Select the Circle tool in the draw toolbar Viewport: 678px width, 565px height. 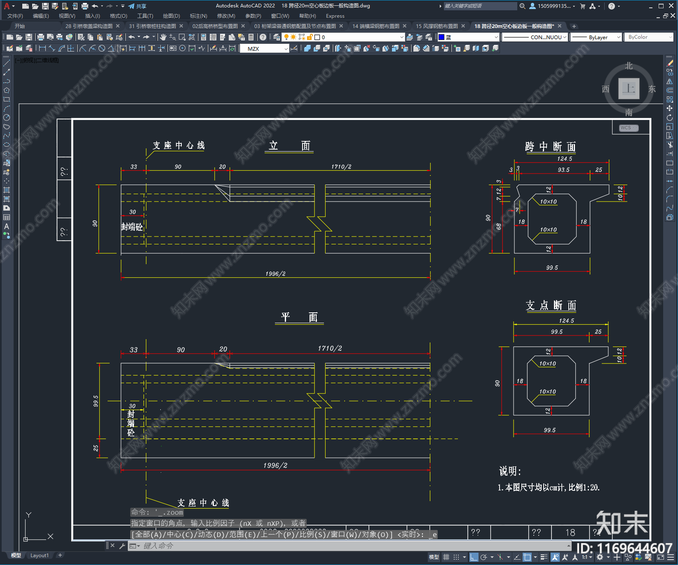tap(6, 117)
